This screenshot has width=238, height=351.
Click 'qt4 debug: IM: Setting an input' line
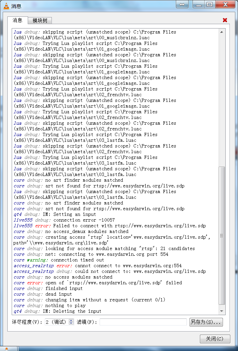click(55, 215)
